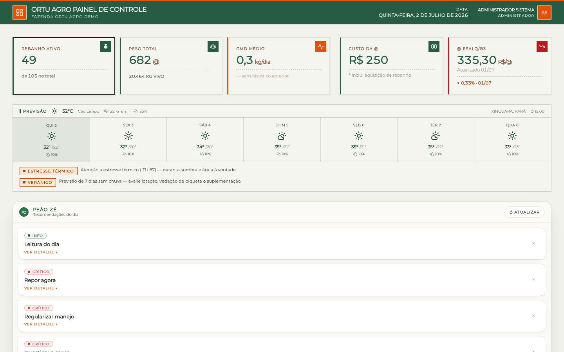Screen dimensions: 564x352
Task: Click the 'Fazenda Ortu Agro Demo' subtitle
Action: pos(65,17)
